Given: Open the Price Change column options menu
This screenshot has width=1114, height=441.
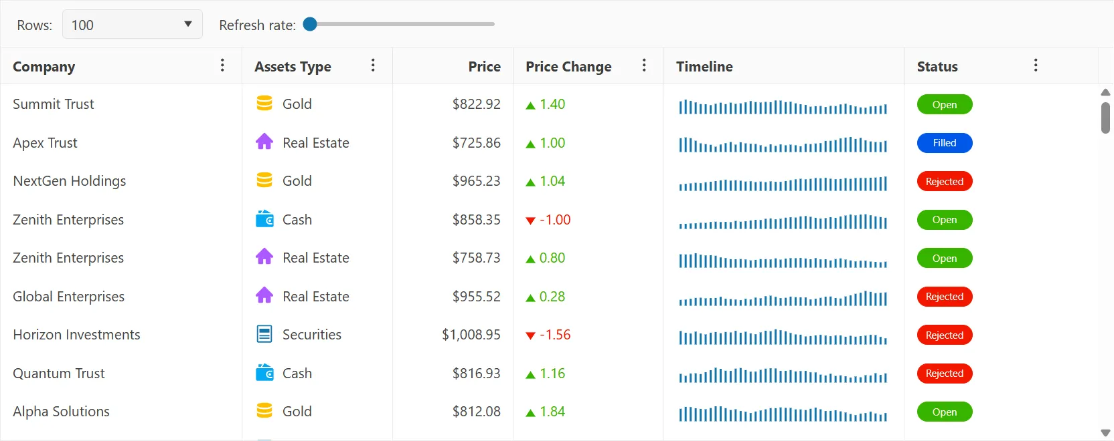Looking at the screenshot, I should 644,65.
